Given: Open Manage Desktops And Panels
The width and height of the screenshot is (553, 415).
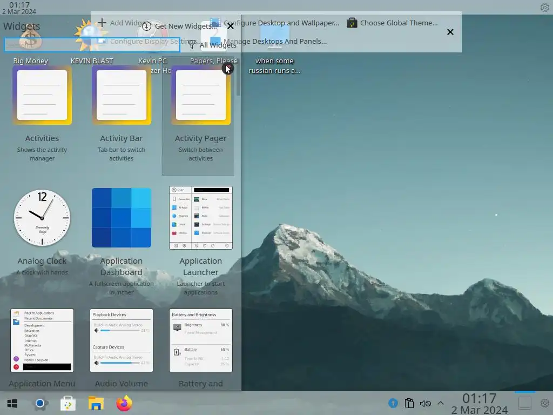Looking at the screenshot, I should tap(268, 41).
